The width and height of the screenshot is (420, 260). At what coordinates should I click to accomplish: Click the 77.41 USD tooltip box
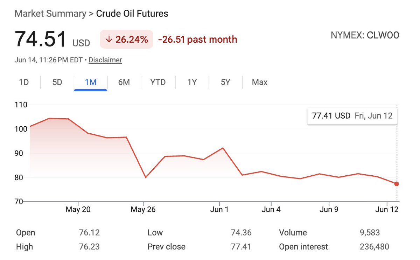click(x=352, y=115)
